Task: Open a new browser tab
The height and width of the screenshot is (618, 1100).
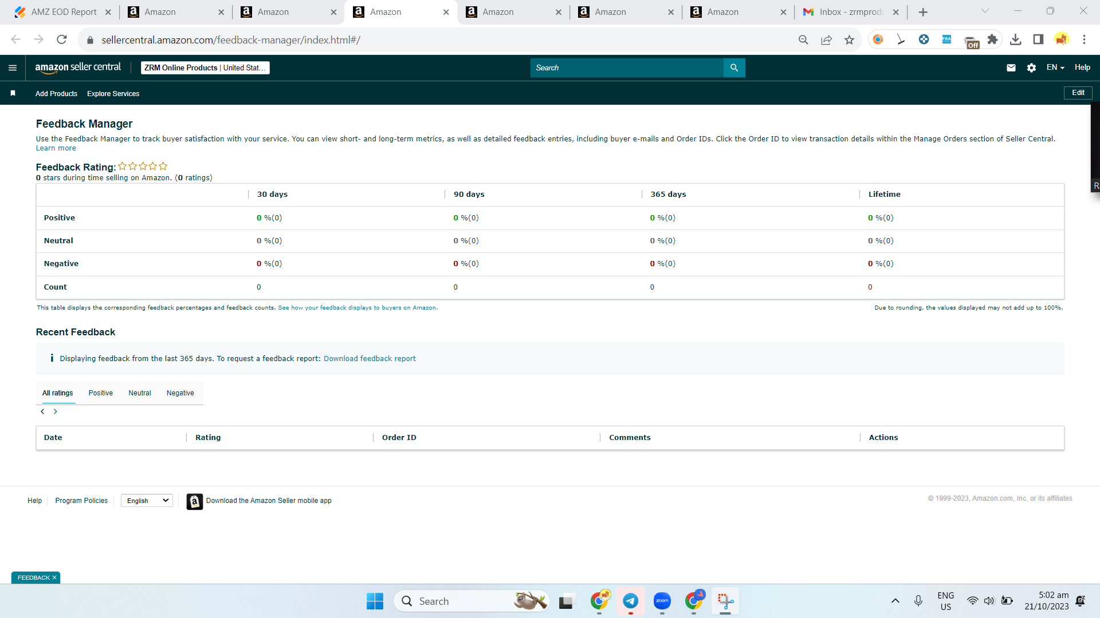Action: pos(923,12)
